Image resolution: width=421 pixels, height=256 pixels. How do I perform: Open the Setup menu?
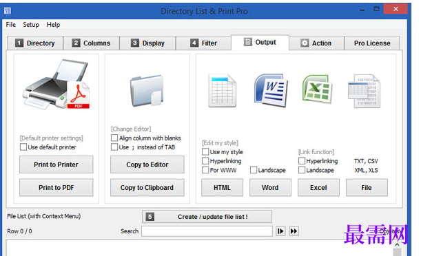(31, 25)
